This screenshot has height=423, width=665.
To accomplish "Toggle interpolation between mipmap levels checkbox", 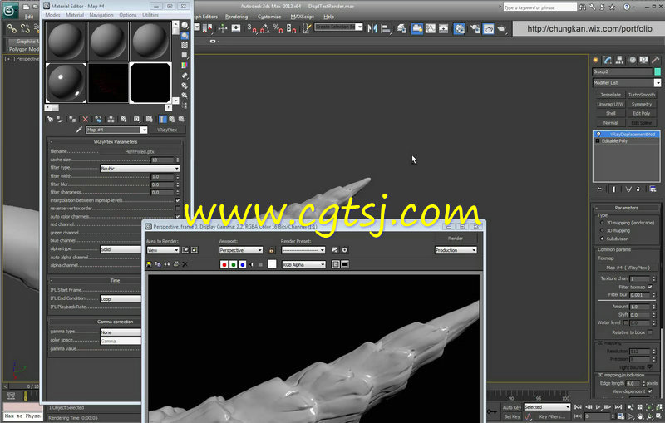I will [177, 200].
